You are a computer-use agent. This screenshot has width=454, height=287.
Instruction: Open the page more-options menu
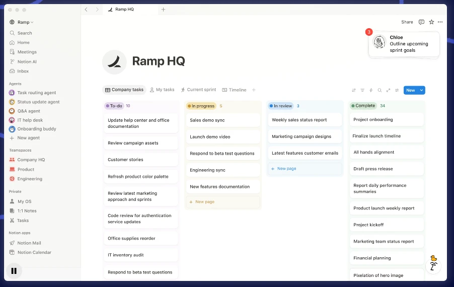click(x=440, y=22)
